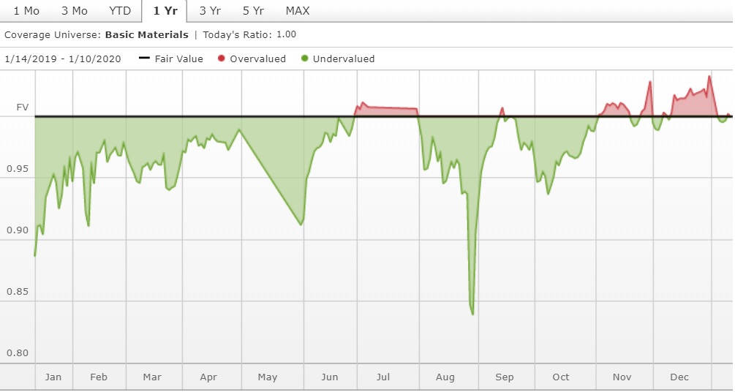Toggle the Overvalued series label
This screenshot has height=392, width=735.
[x=257, y=59]
